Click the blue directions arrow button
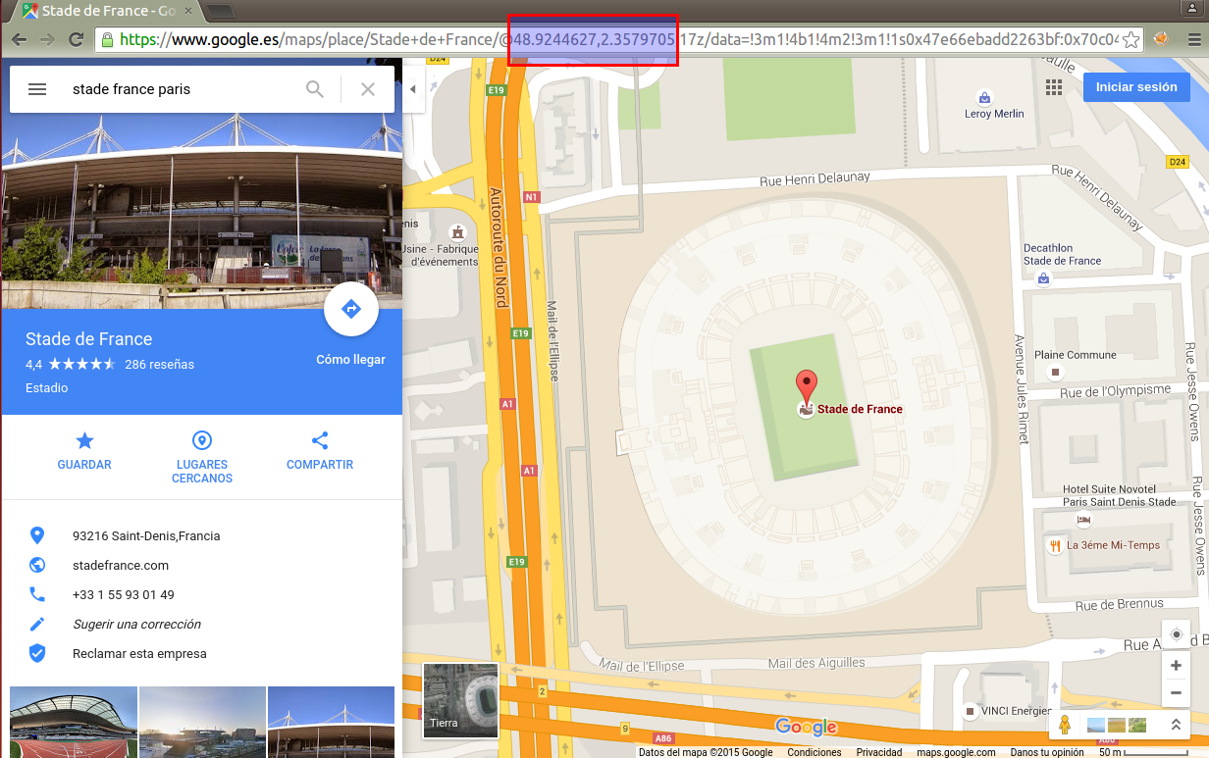1209x758 pixels. tap(350, 310)
